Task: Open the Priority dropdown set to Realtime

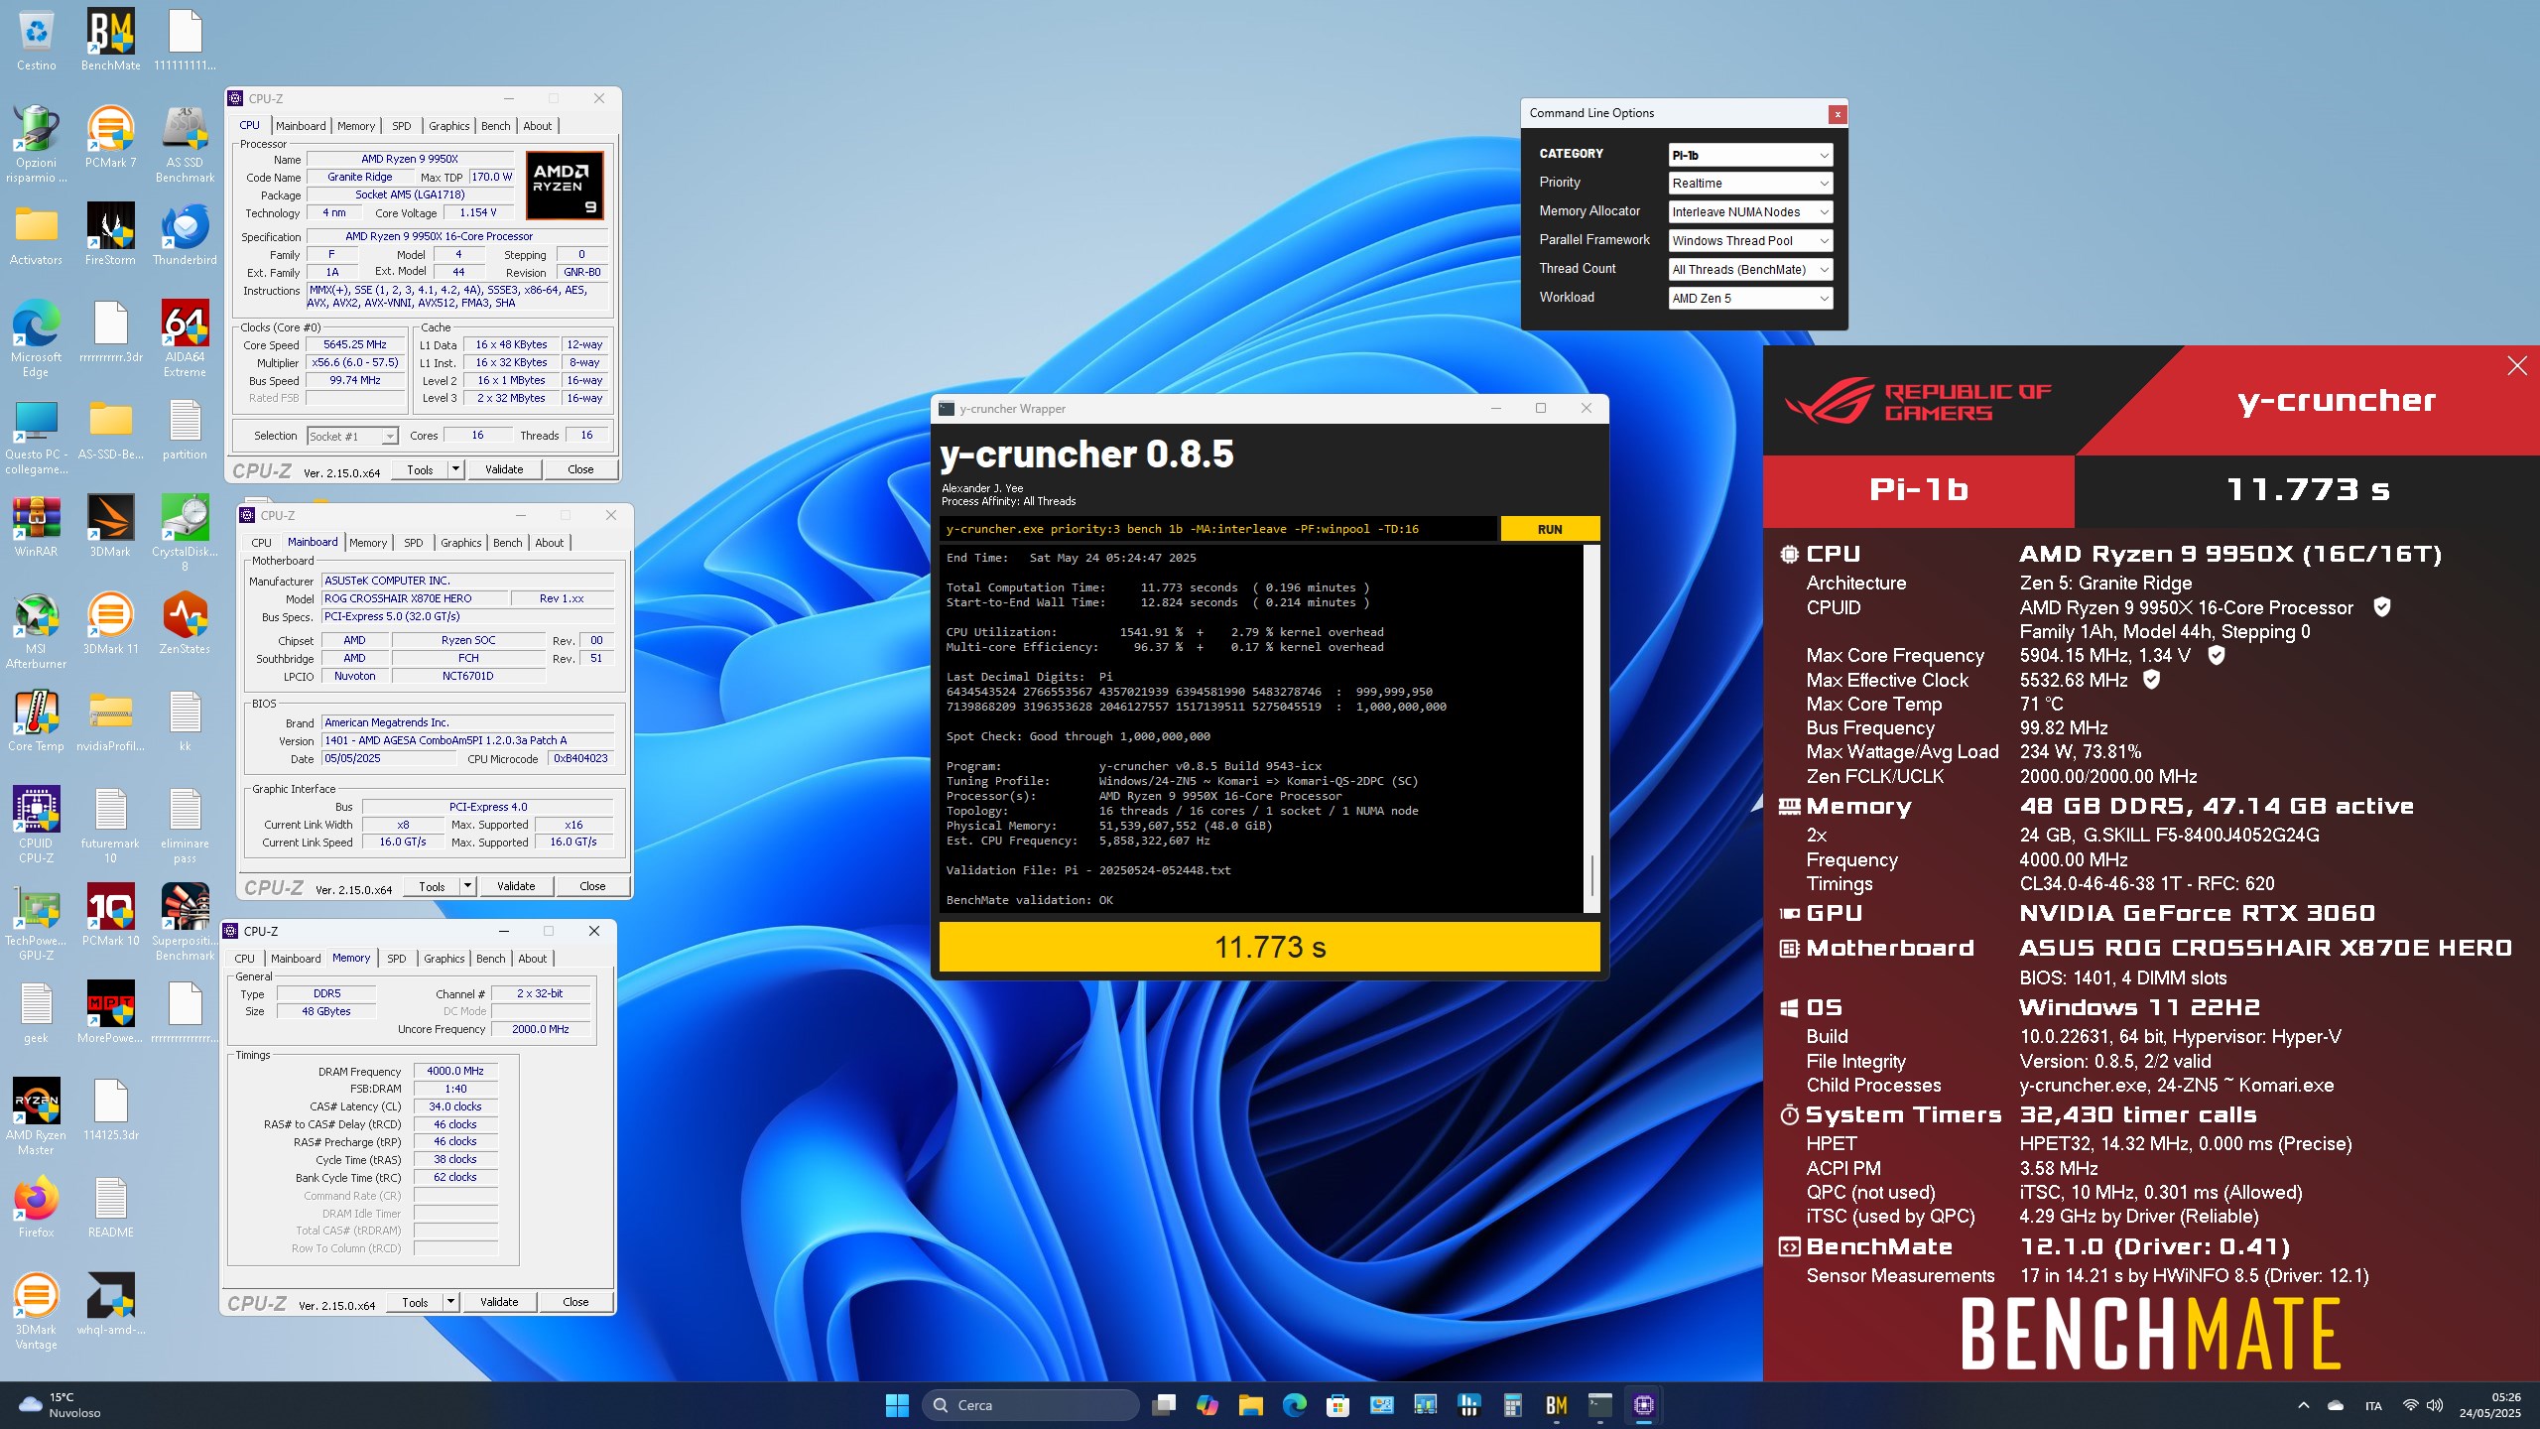Action: pyautogui.click(x=1750, y=184)
